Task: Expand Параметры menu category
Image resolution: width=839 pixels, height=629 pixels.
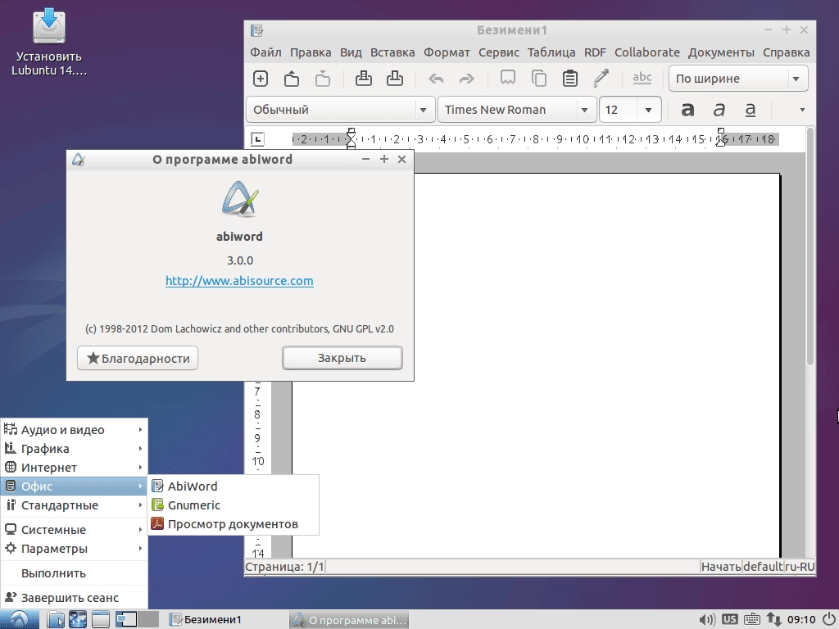Action: point(74,548)
